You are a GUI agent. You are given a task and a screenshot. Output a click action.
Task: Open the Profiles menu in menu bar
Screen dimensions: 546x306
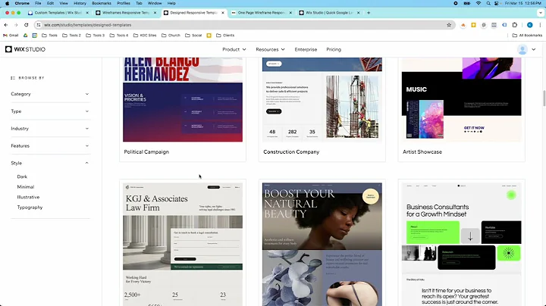click(124, 3)
